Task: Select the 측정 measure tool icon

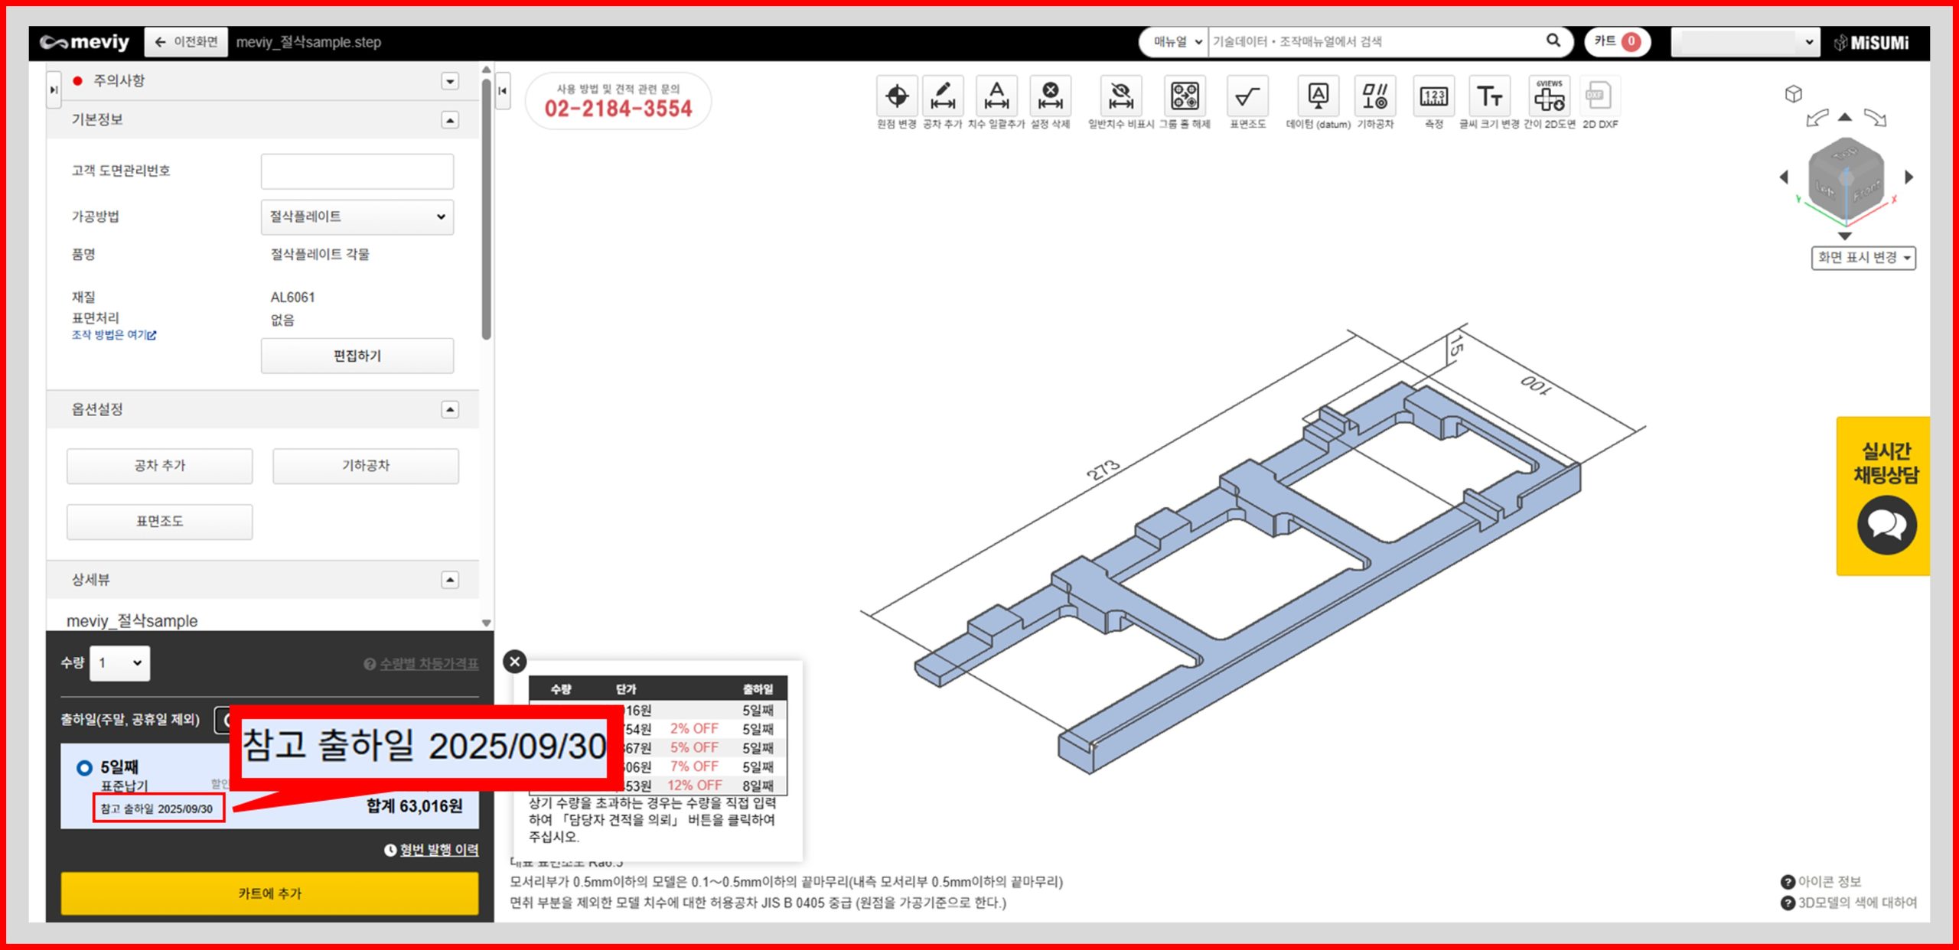Action: coord(1433,97)
